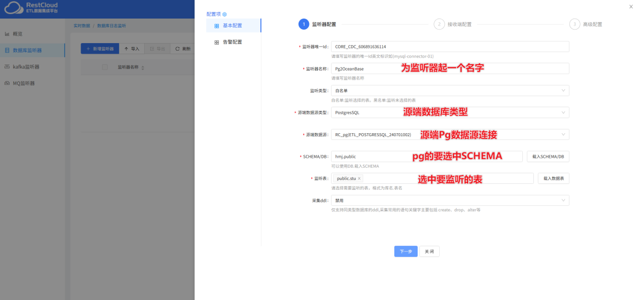635x300 pixels.
Task: Click step 3 高级配置 circle
Action: tap(575, 24)
